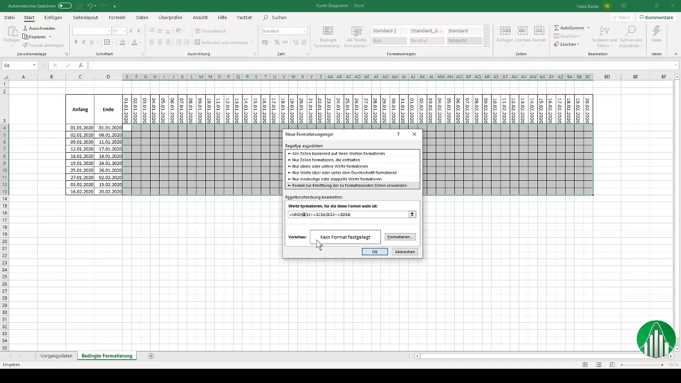Toggle italic K formatting
The width and height of the screenshot is (681, 383).
(x=84, y=42)
